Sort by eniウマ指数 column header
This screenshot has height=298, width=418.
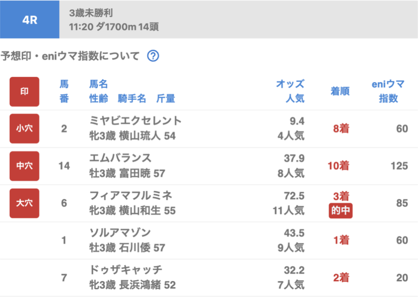pos(388,91)
